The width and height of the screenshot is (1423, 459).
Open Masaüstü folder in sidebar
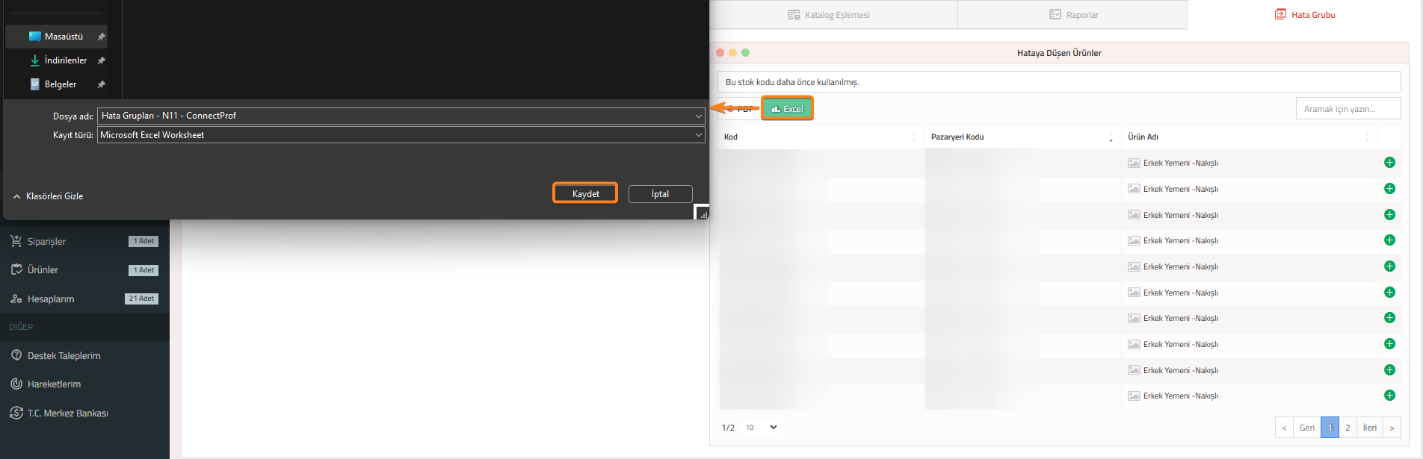pyautogui.click(x=63, y=37)
